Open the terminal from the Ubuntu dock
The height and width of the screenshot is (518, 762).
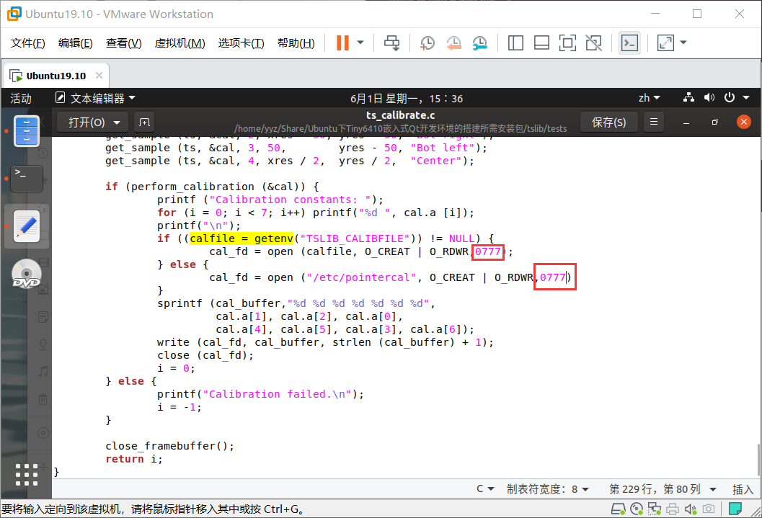(x=26, y=178)
